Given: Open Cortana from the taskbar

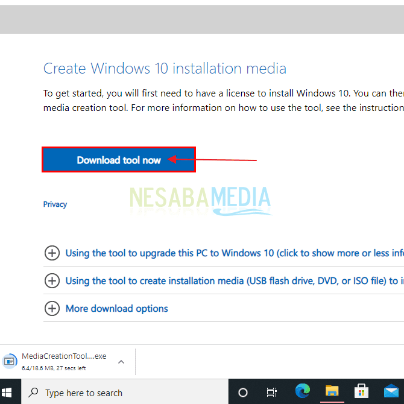Looking at the screenshot, I should [x=243, y=393].
